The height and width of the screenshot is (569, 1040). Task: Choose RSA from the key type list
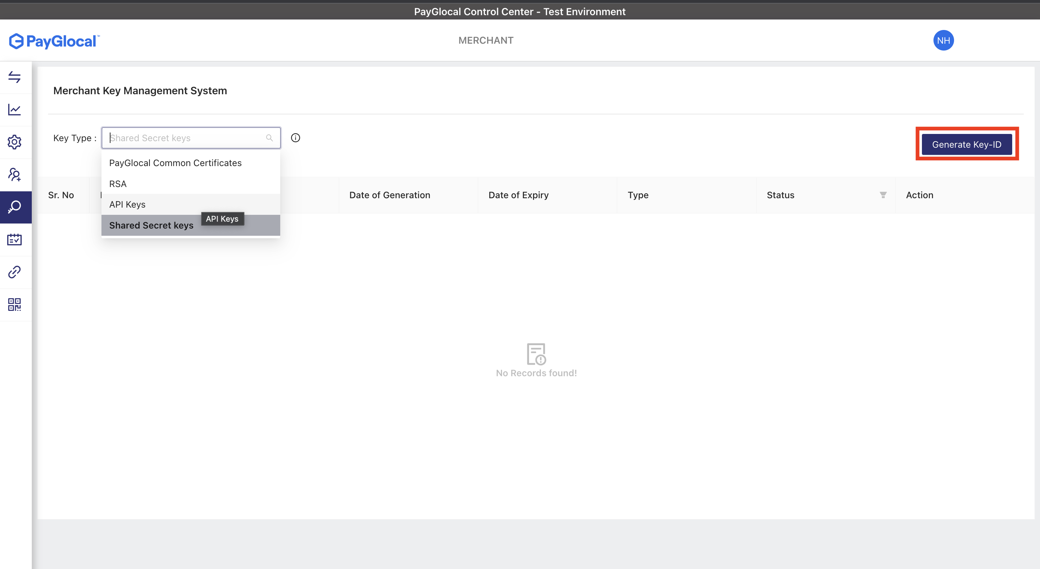pos(118,184)
